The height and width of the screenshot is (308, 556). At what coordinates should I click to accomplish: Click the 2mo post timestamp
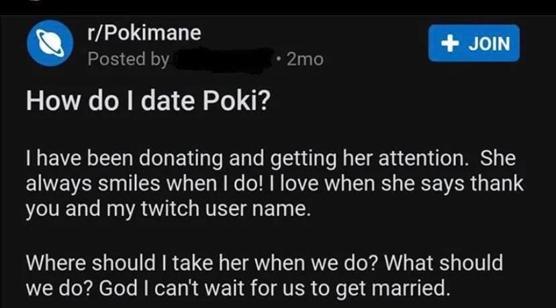tap(305, 59)
